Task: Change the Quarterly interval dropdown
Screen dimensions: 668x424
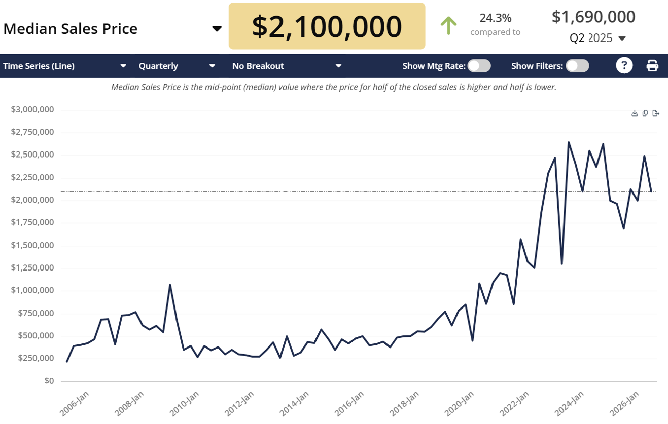Action: point(177,66)
